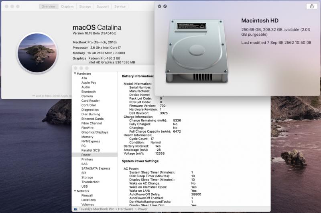321x213 pixels.
Task: Select Bluetooth in the sidebar
Action: (x=88, y=92)
